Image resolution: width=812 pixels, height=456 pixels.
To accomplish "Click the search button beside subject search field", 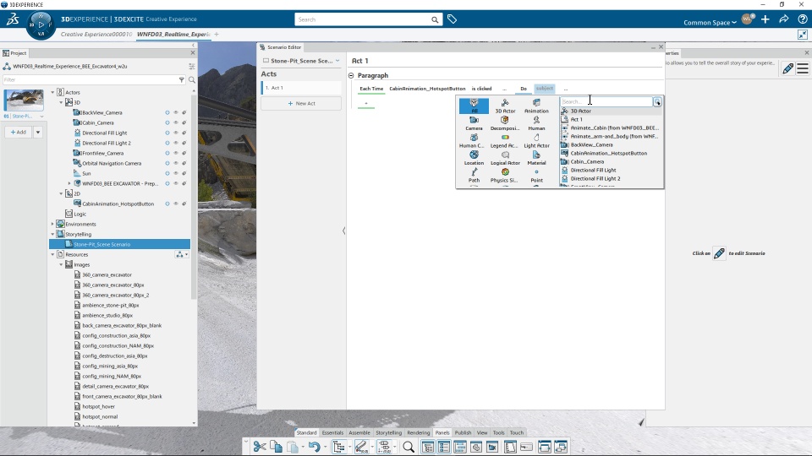I will coord(657,102).
